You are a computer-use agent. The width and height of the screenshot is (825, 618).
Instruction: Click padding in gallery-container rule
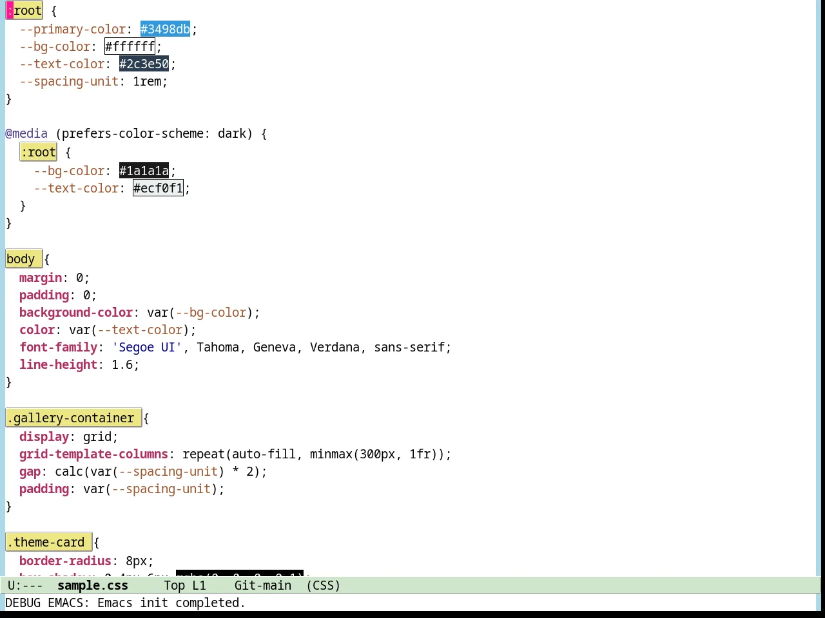[44, 489]
